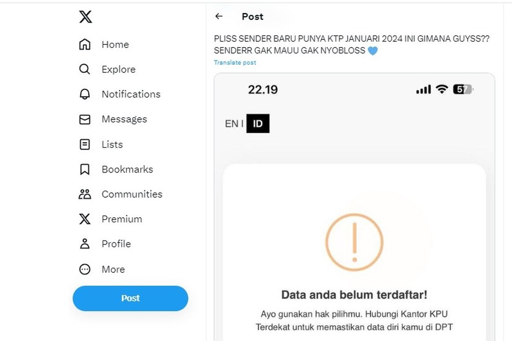Select the Home house icon

click(x=84, y=44)
